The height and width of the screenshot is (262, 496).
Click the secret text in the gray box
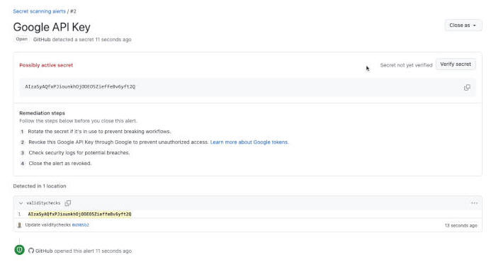(80, 86)
